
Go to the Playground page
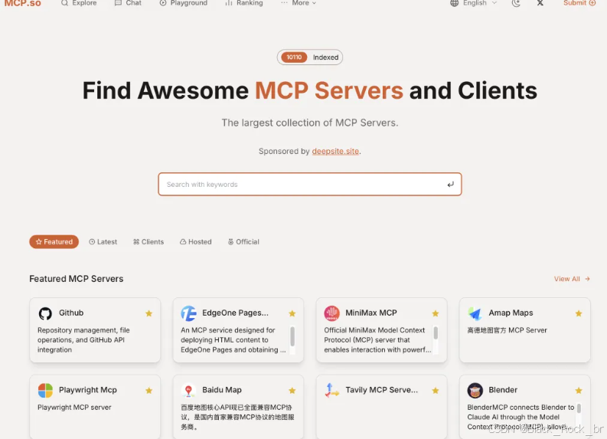point(184,3)
